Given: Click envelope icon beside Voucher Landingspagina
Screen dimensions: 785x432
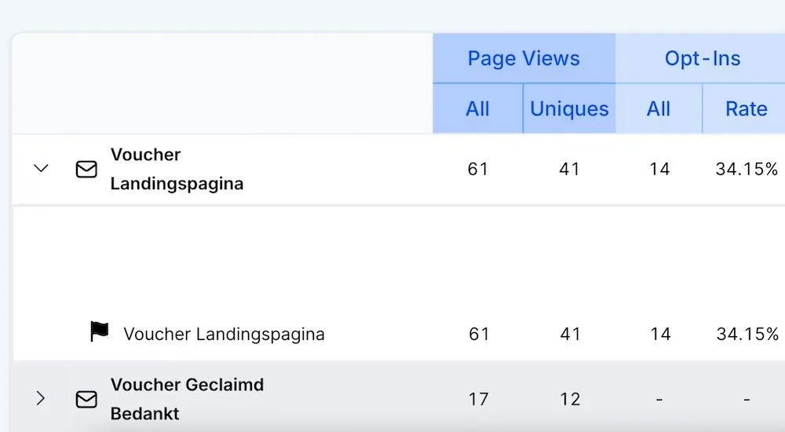Looking at the screenshot, I should point(86,170).
